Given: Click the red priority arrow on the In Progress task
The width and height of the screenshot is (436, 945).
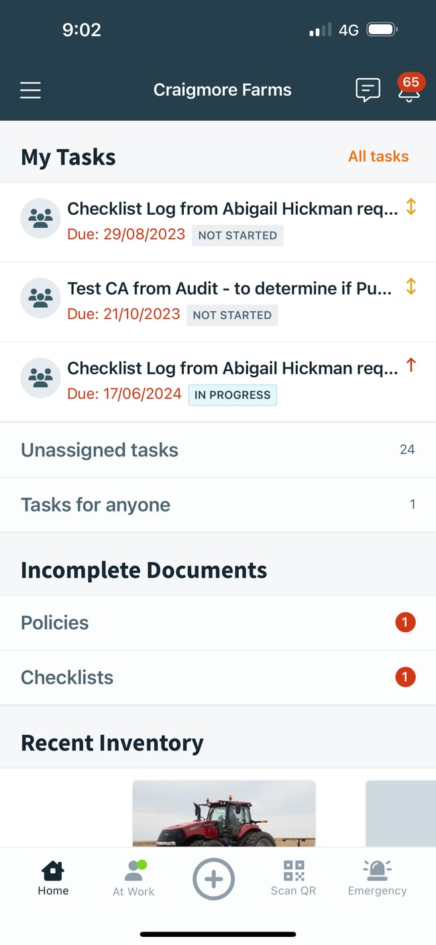Looking at the screenshot, I should tap(411, 366).
